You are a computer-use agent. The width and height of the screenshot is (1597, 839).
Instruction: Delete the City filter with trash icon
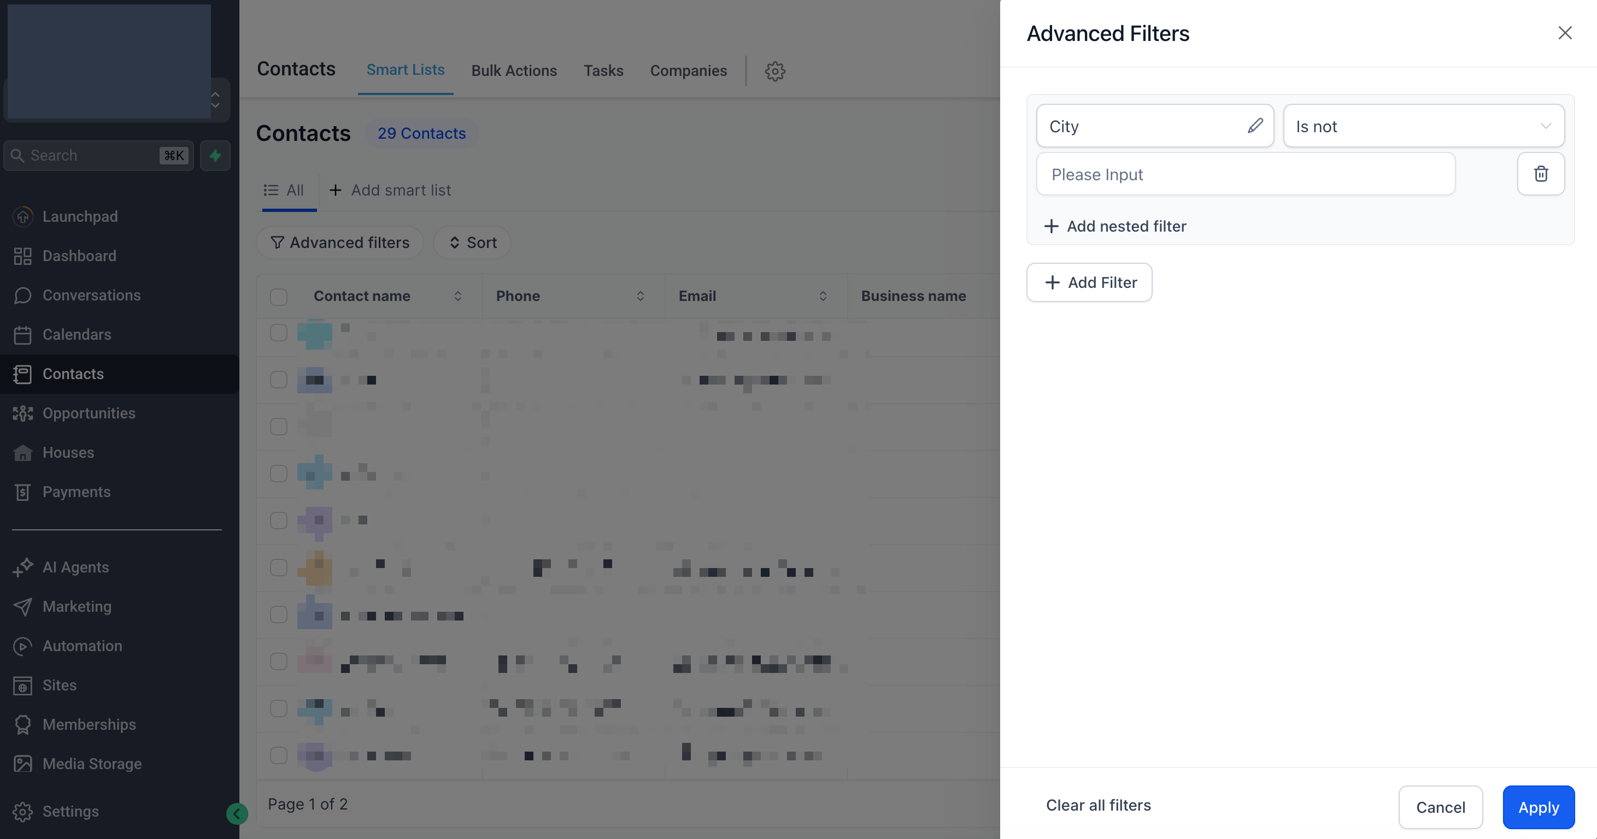click(x=1541, y=174)
